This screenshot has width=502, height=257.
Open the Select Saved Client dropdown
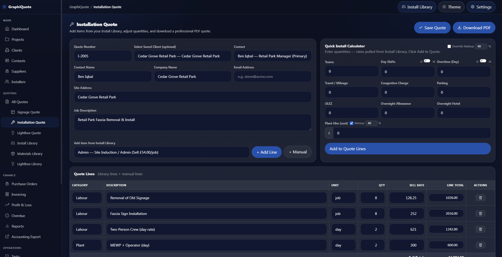click(x=183, y=56)
